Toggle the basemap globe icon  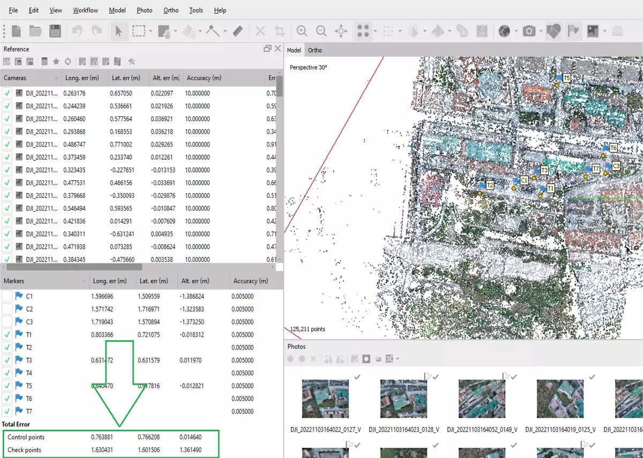504,31
